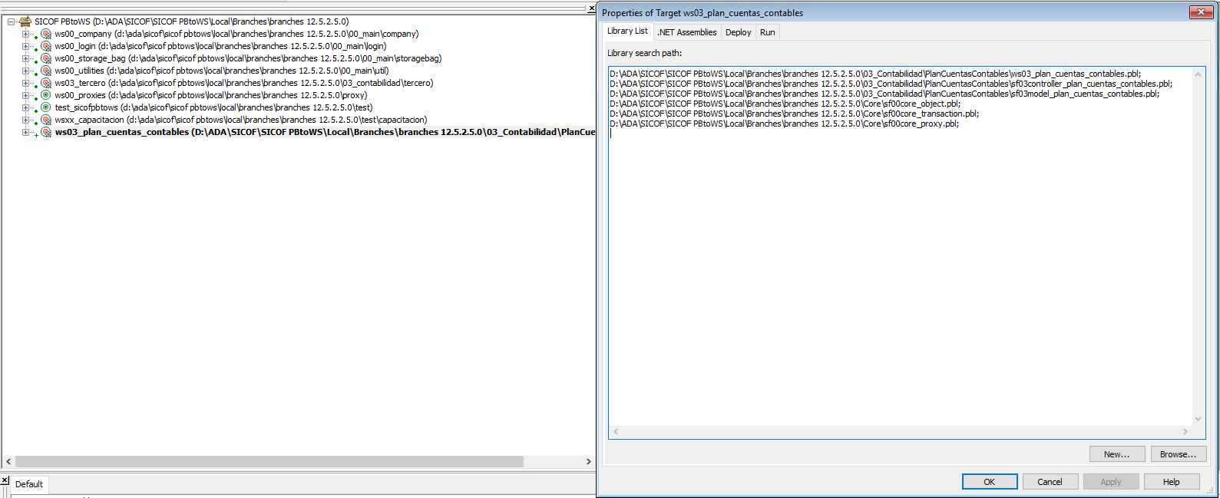Click the ws00_storage_bag target icon
This screenshot has height=498, width=1220.
[x=46, y=58]
